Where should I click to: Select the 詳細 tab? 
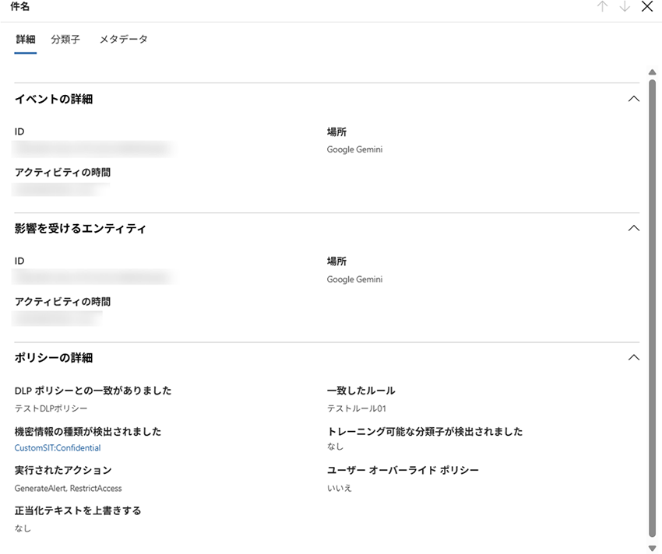[25, 39]
